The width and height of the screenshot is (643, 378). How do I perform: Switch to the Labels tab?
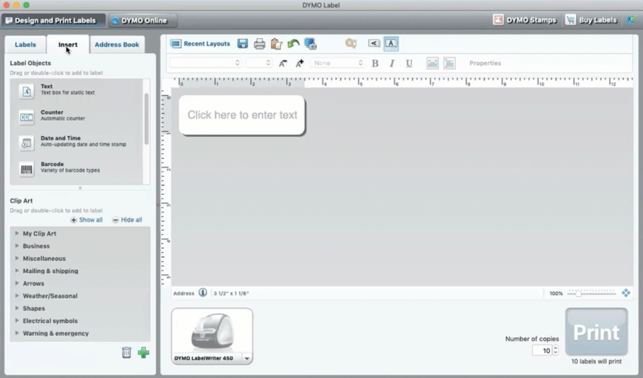click(25, 44)
